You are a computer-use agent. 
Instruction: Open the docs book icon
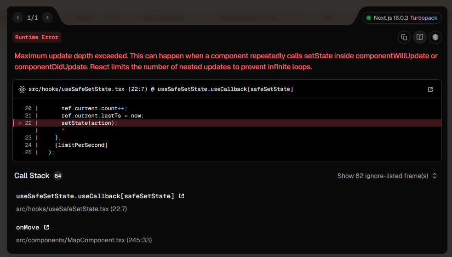(420, 37)
